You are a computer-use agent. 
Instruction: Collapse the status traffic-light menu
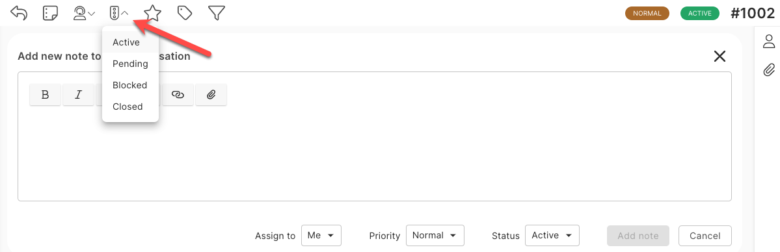[120, 14]
